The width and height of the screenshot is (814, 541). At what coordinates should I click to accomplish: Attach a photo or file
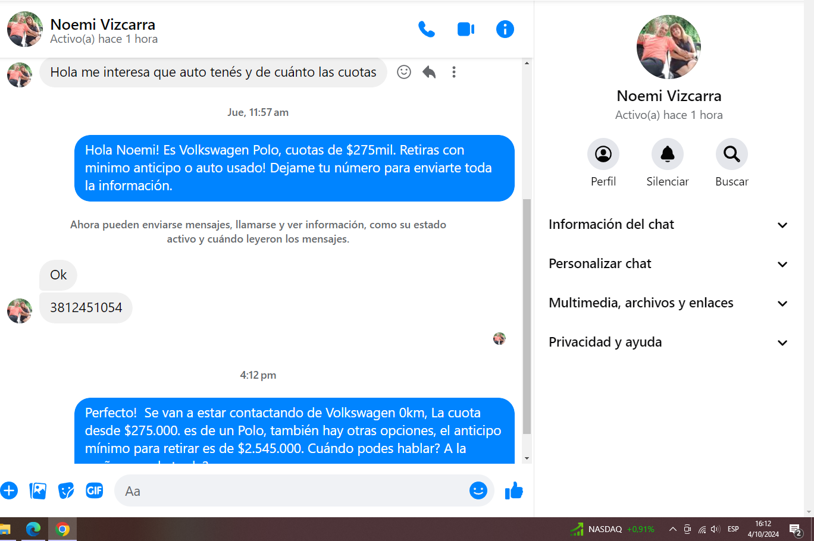37,490
